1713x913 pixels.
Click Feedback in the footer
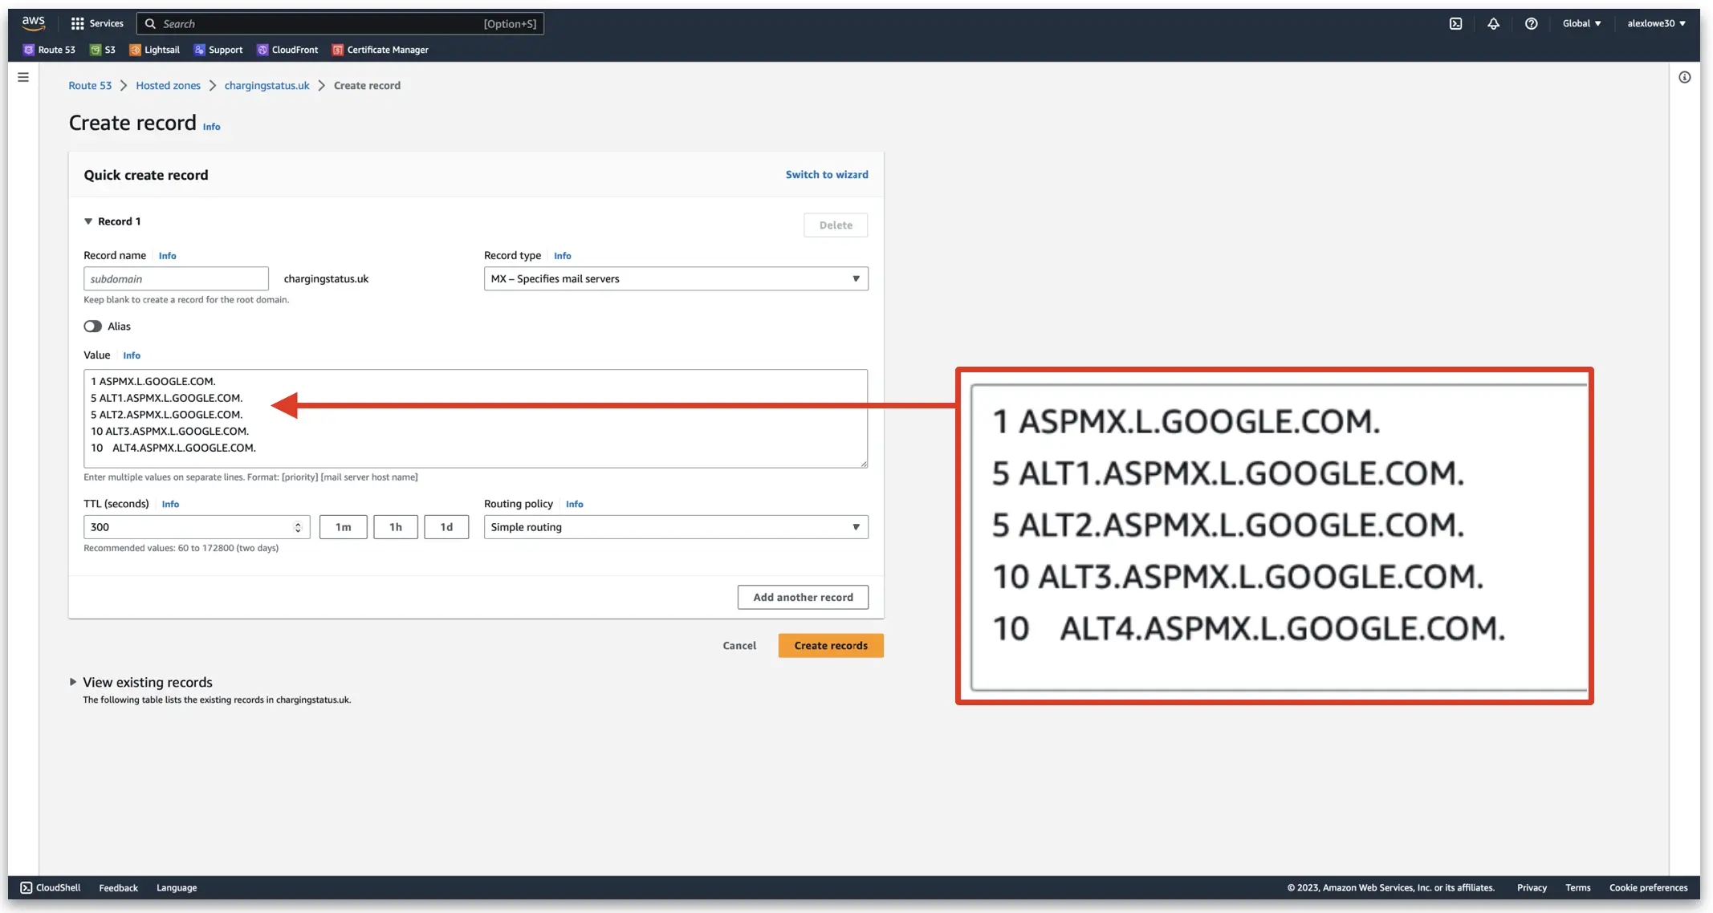(x=119, y=887)
